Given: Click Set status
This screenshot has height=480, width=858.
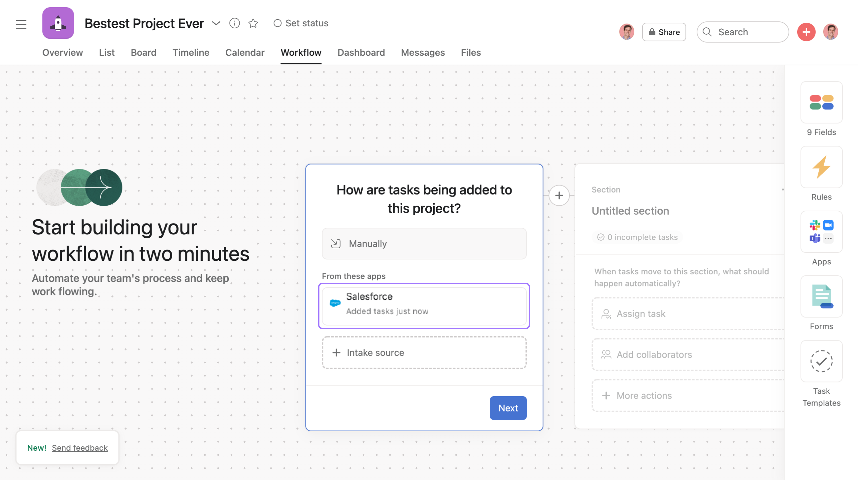Looking at the screenshot, I should [301, 23].
